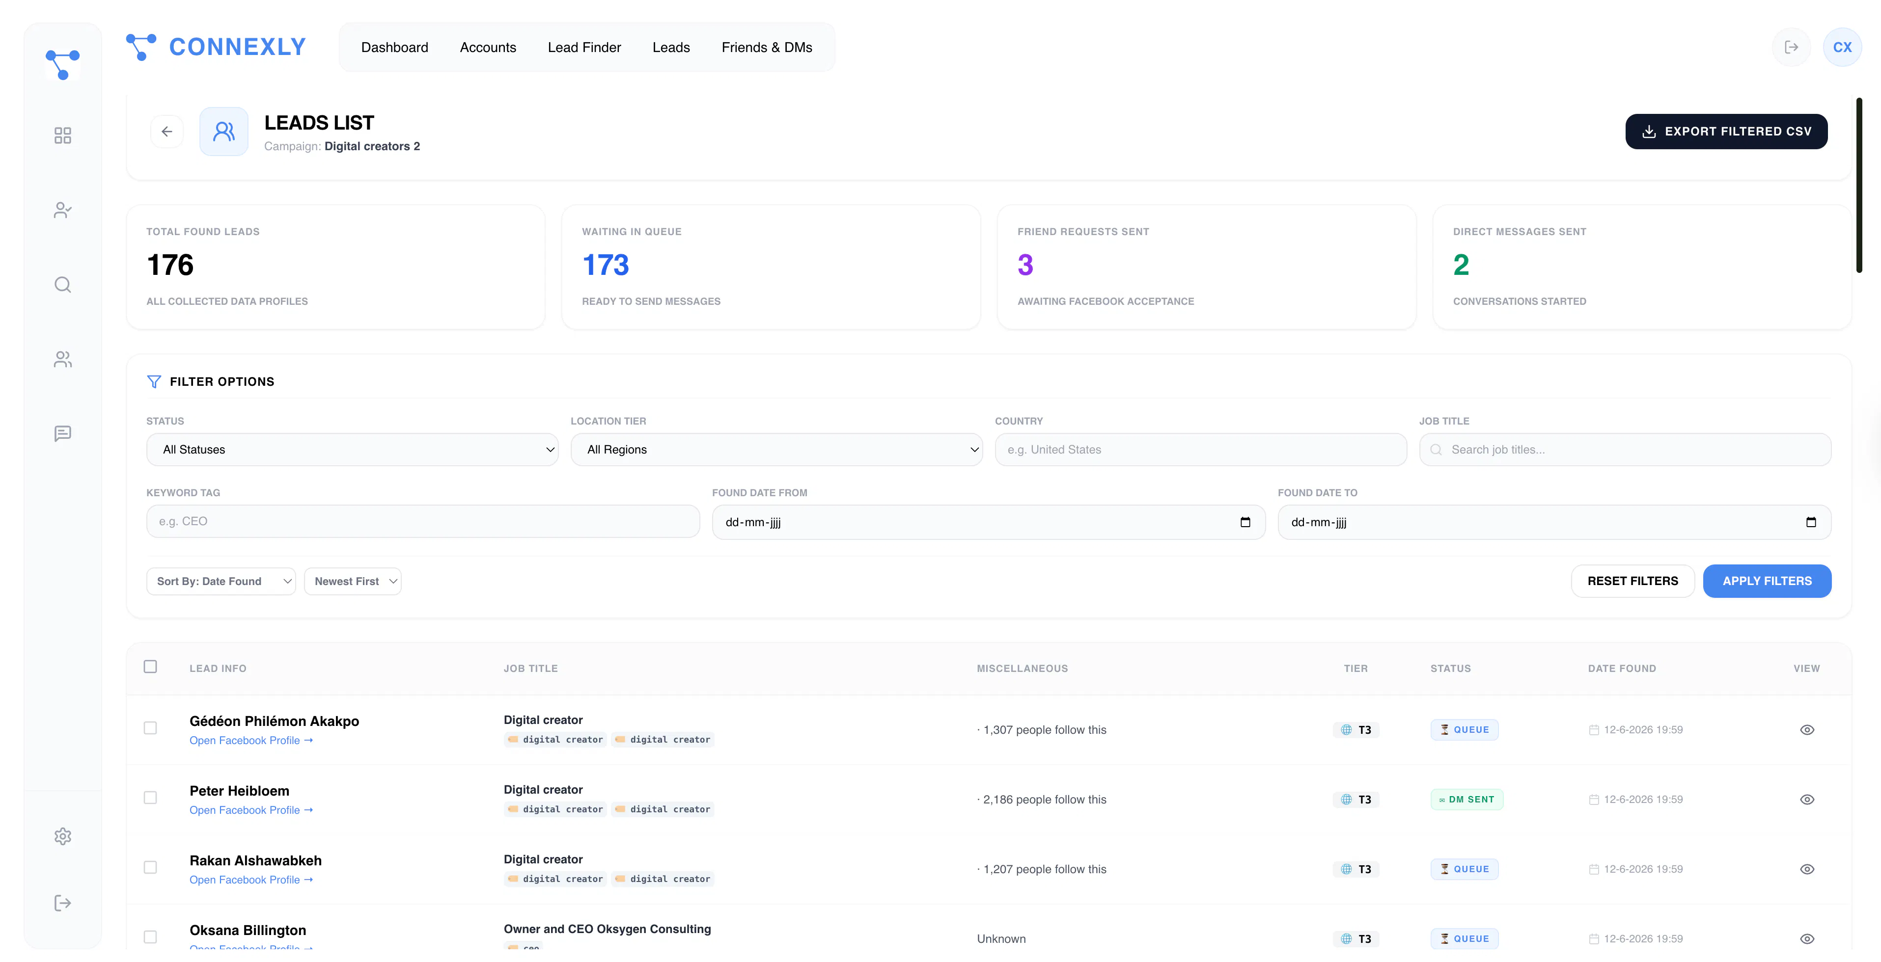The image size is (1881, 962).
Task: Click the Waiting In Queue 173 card
Action: [771, 267]
